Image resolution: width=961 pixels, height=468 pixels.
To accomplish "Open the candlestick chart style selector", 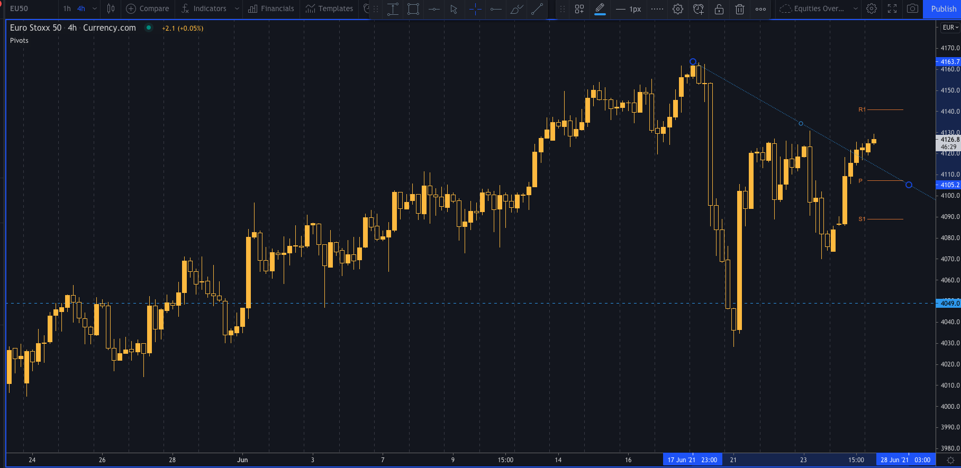I will (111, 8).
